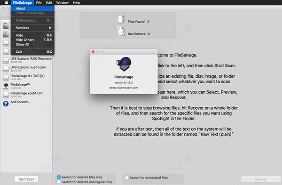This screenshot has height=185, width=282.
Task: Close the About FileSalvage dialog
Action: coord(93,52)
